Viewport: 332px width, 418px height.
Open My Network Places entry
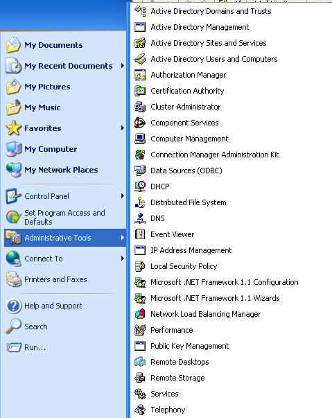65,170
